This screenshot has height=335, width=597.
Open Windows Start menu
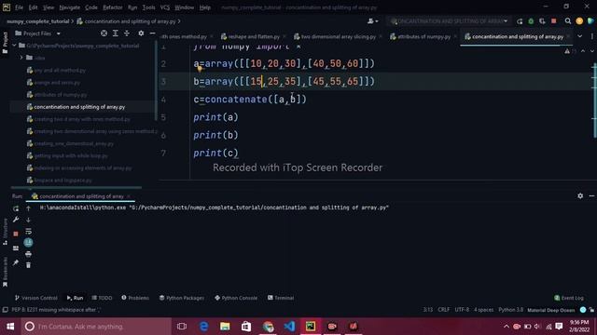[10, 327]
